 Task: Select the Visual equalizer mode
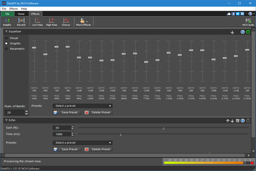click(x=6, y=38)
